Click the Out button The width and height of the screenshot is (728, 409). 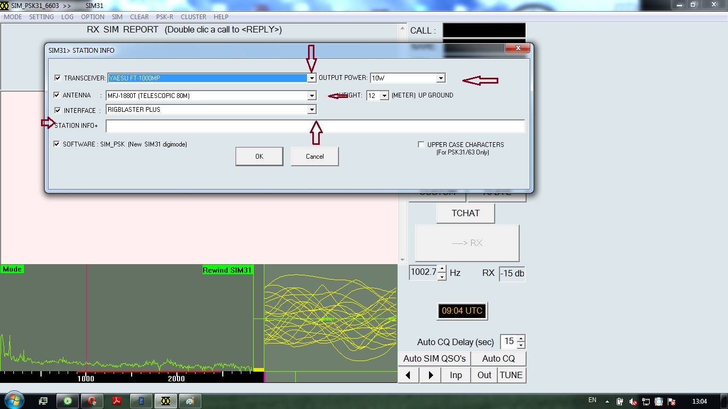coord(484,375)
